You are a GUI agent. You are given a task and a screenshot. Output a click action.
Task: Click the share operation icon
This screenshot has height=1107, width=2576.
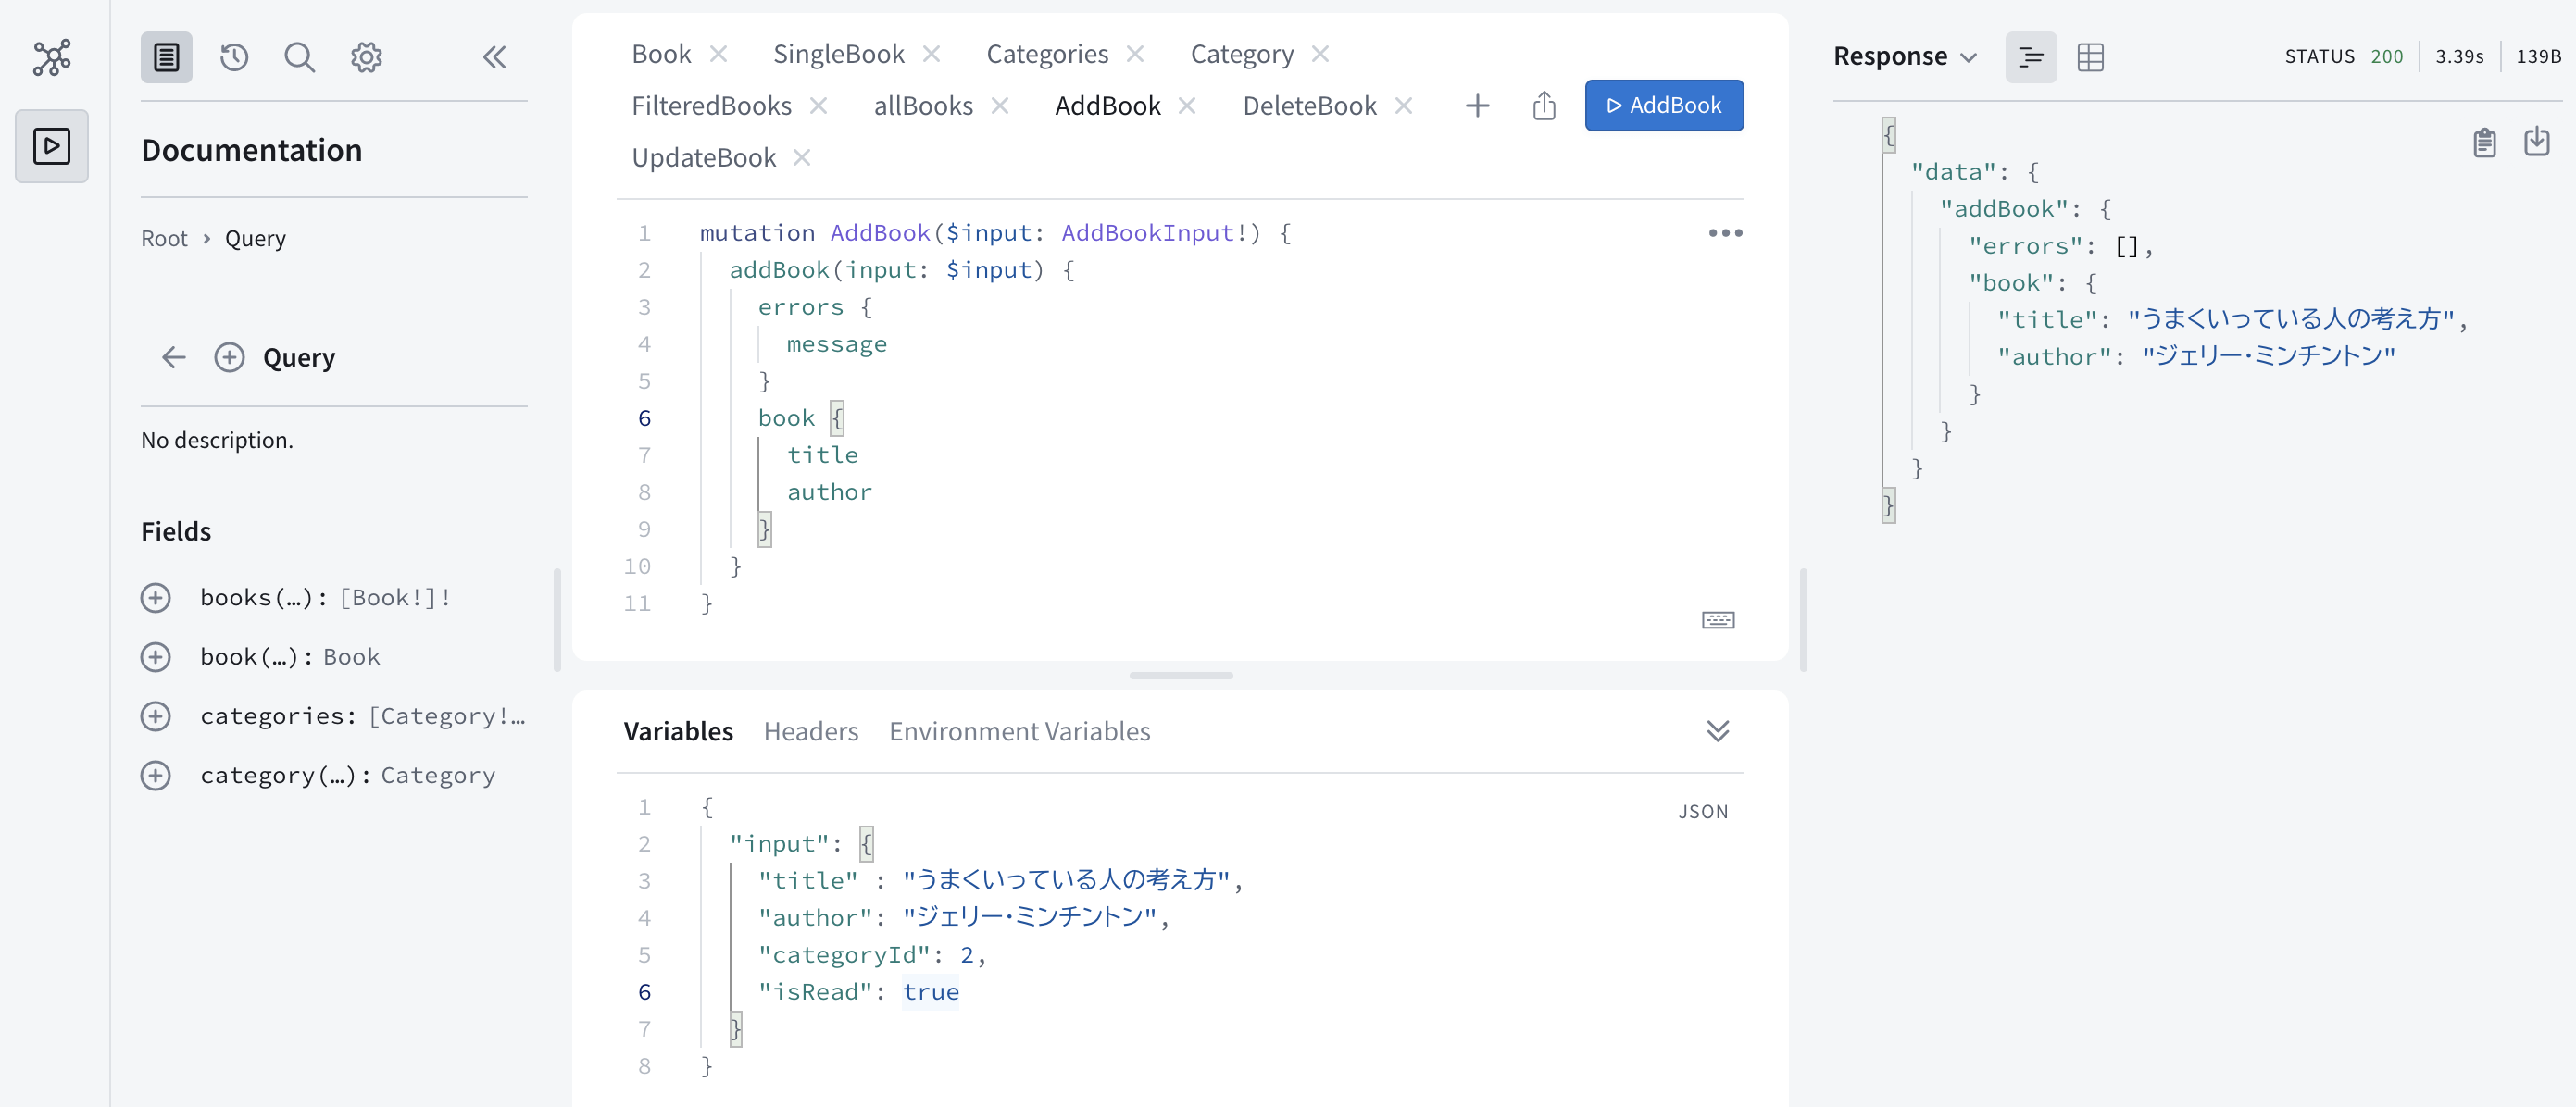point(1544,105)
